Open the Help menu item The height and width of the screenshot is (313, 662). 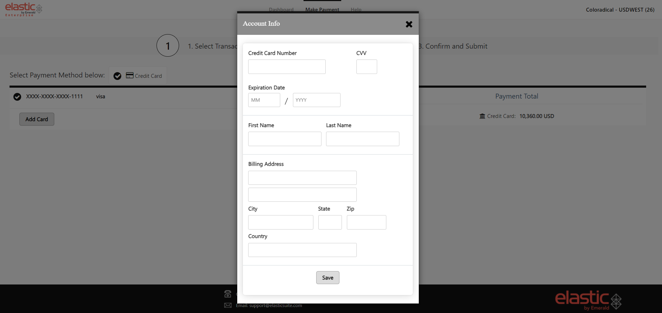click(x=356, y=10)
